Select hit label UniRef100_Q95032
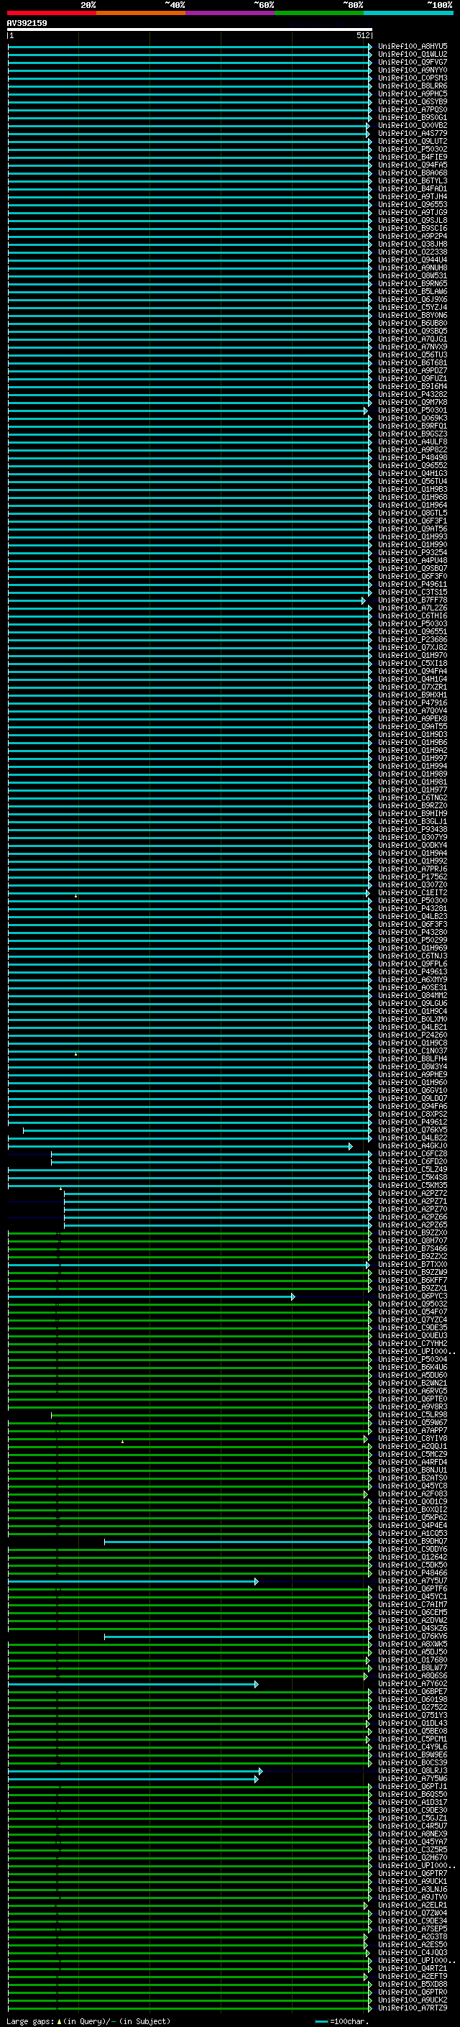460x2027 pixels. click(413, 1303)
